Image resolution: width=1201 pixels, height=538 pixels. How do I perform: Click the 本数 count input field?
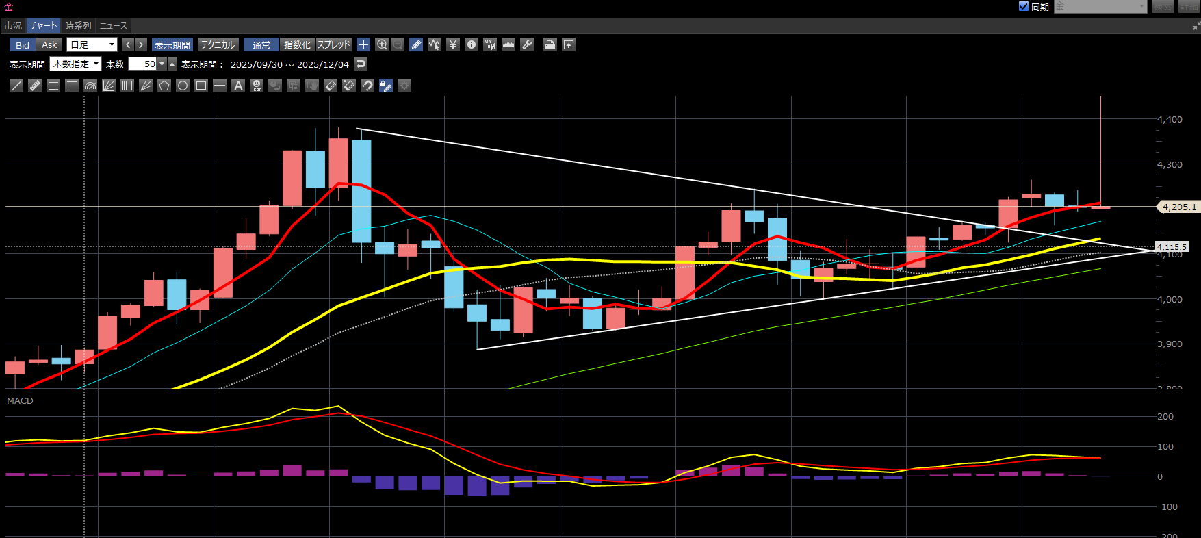(x=143, y=64)
